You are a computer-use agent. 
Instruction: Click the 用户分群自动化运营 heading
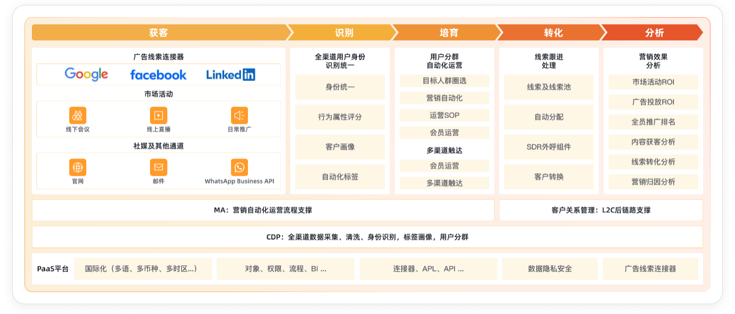click(x=444, y=61)
